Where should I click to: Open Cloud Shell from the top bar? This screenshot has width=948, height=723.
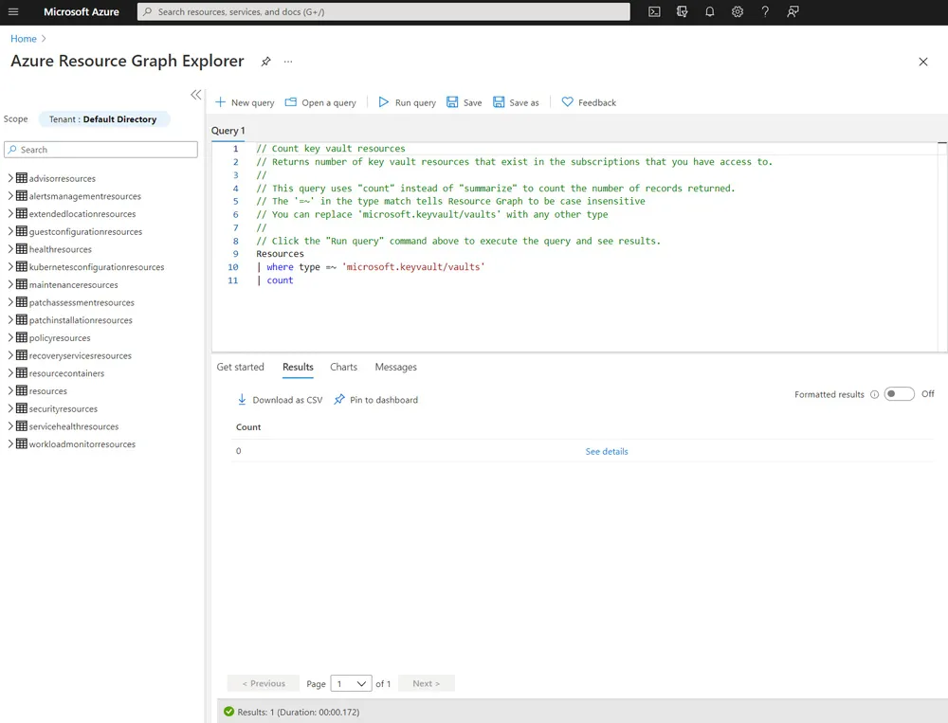pyautogui.click(x=654, y=11)
